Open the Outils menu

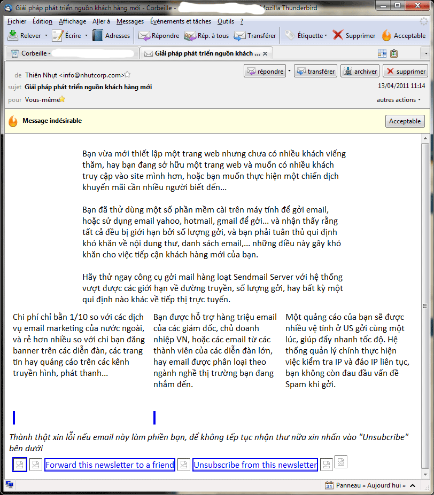[x=226, y=21]
